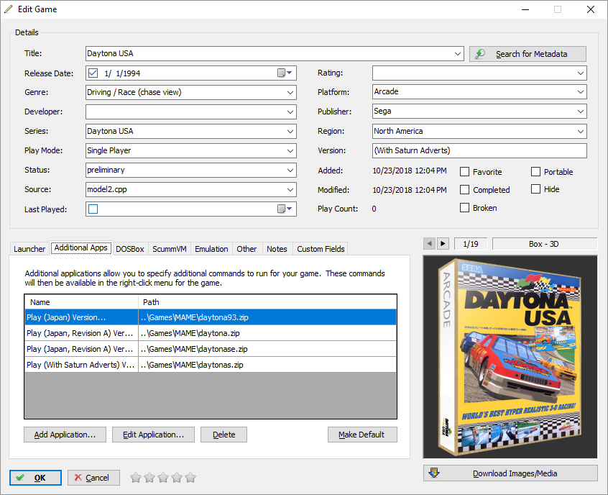Viewport: 608px width, 495px height.
Task: Click the 1/19 image counter field
Action: pyautogui.click(x=471, y=244)
